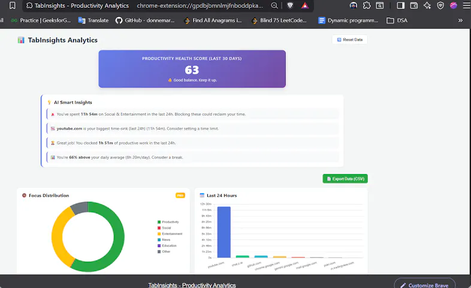This screenshot has width=471, height=288.
Task: Click the extension puzzle icon beside TabInsights title
Action: 29,5
